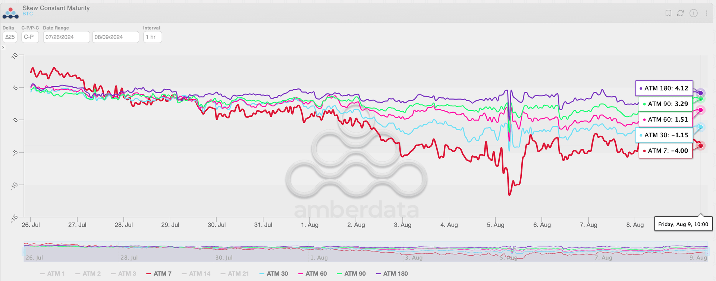This screenshot has height=281, width=716.
Task: Click the ATM 180: 4.12 tooltip
Action: point(664,88)
